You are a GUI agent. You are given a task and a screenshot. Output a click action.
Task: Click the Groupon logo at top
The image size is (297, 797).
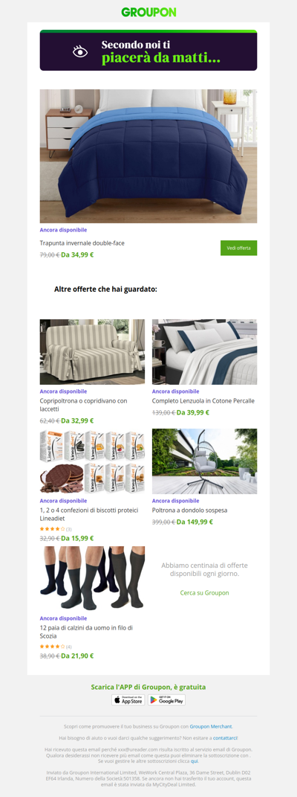(x=148, y=12)
